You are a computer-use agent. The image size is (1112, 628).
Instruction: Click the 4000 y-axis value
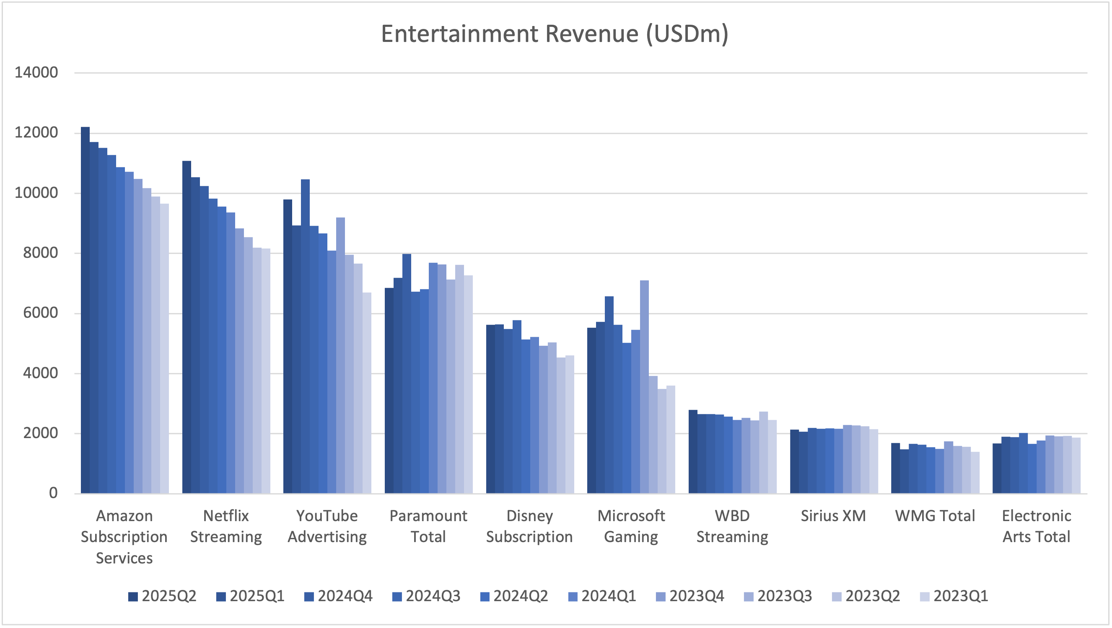tap(41, 373)
